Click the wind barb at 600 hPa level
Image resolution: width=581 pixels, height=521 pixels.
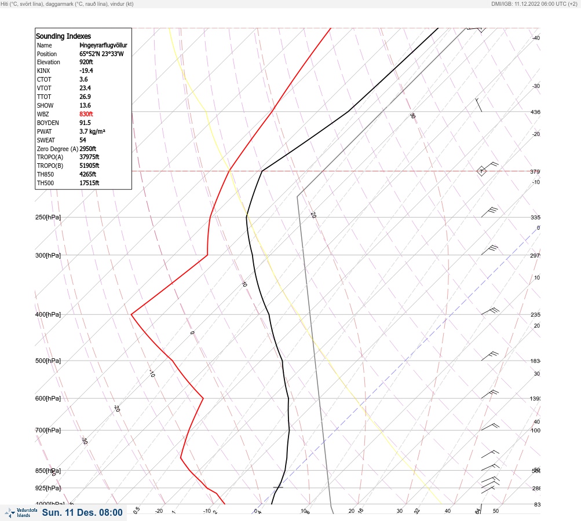pyautogui.click(x=490, y=394)
